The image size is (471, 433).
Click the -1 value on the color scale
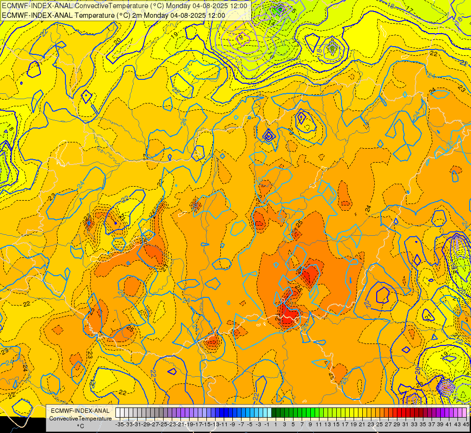coord(267,425)
